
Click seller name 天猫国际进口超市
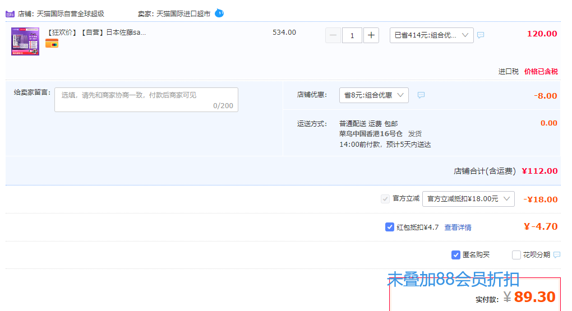pos(183,14)
